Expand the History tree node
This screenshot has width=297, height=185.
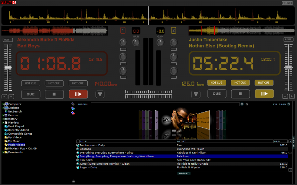point(3,119)
